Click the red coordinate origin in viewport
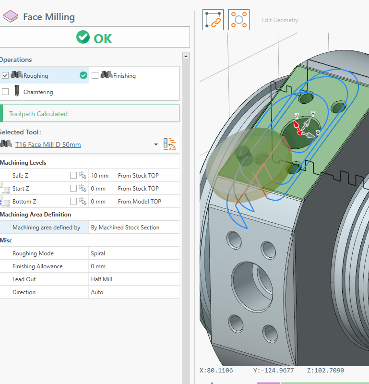This screenshot has height=384, width=369. [300, 132]
